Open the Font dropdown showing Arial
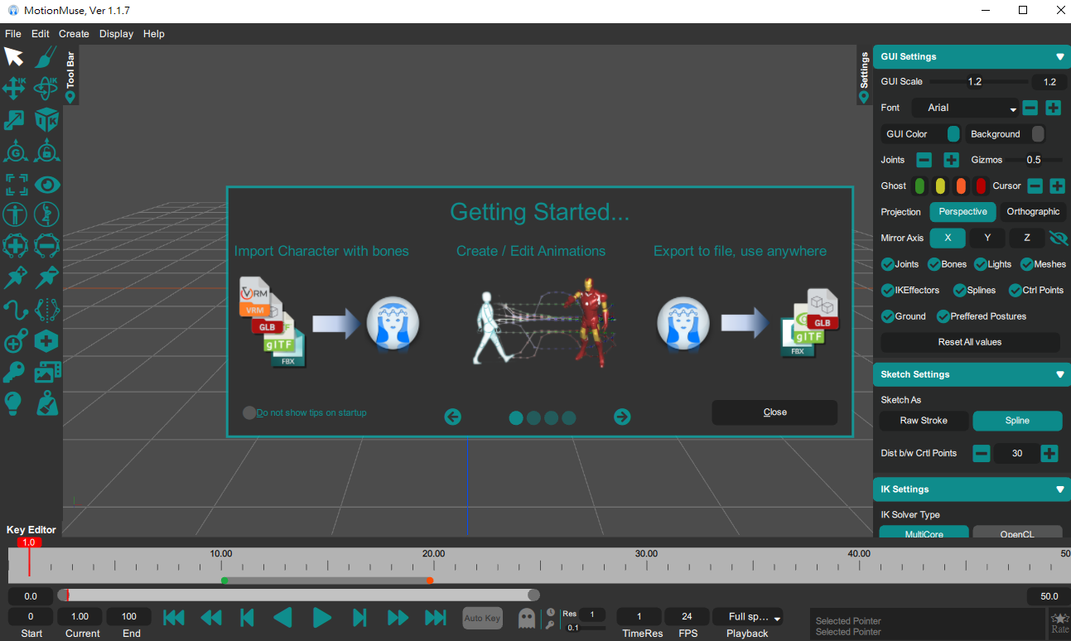This screenshot has width=1071, height=641. pyautogui.click(x=966, y=108)
